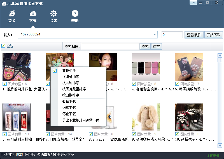Choose 按编号排序 from context menu

pos(78,77)
